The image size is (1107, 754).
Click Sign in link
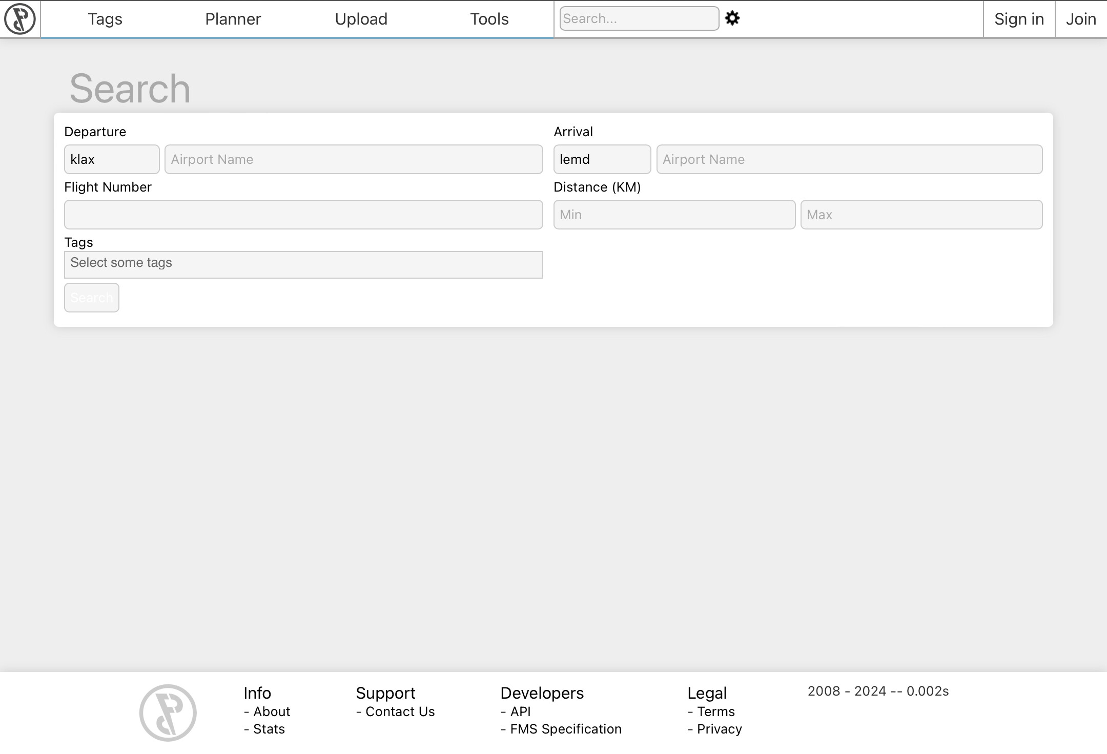(x=1019, y=19)
